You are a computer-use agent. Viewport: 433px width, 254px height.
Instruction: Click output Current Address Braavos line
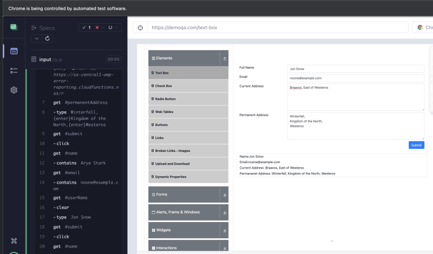272,168
